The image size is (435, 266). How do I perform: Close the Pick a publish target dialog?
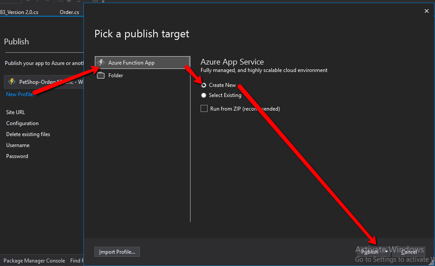427,11
